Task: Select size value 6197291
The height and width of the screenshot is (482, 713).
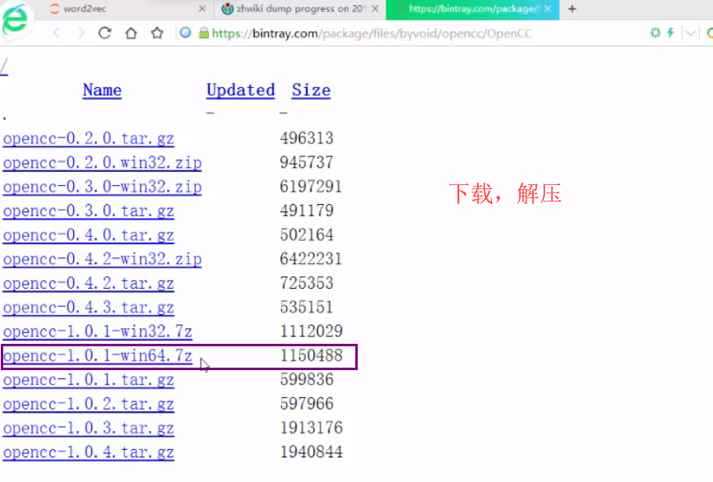Action: tap(311, 186)
